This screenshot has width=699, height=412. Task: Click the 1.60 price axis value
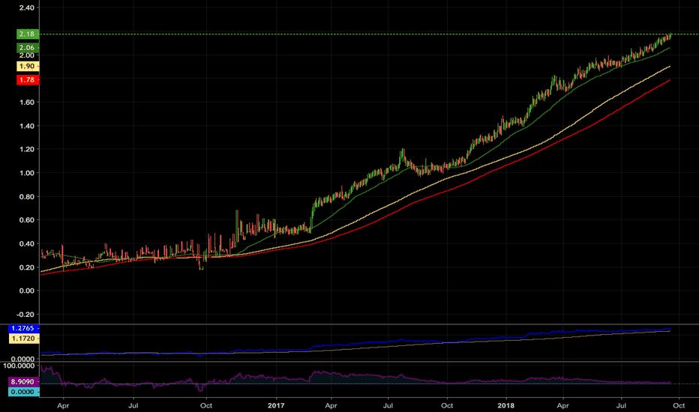click(27, 103)
